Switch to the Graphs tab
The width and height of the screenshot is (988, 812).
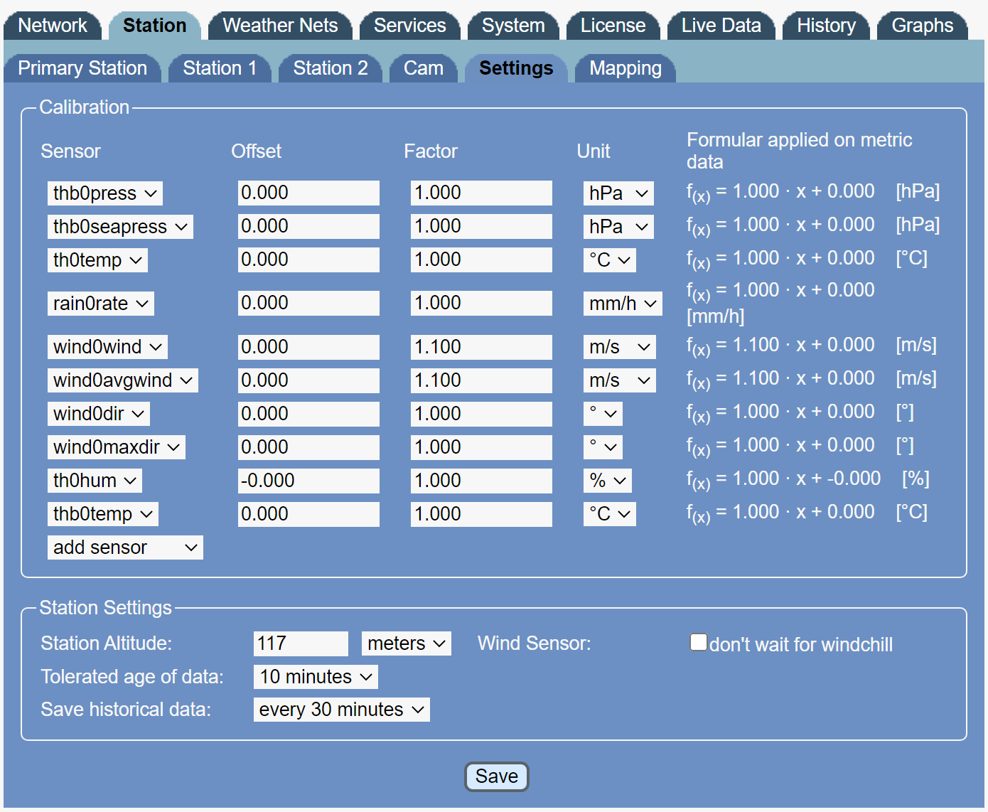tap(922, 26)
